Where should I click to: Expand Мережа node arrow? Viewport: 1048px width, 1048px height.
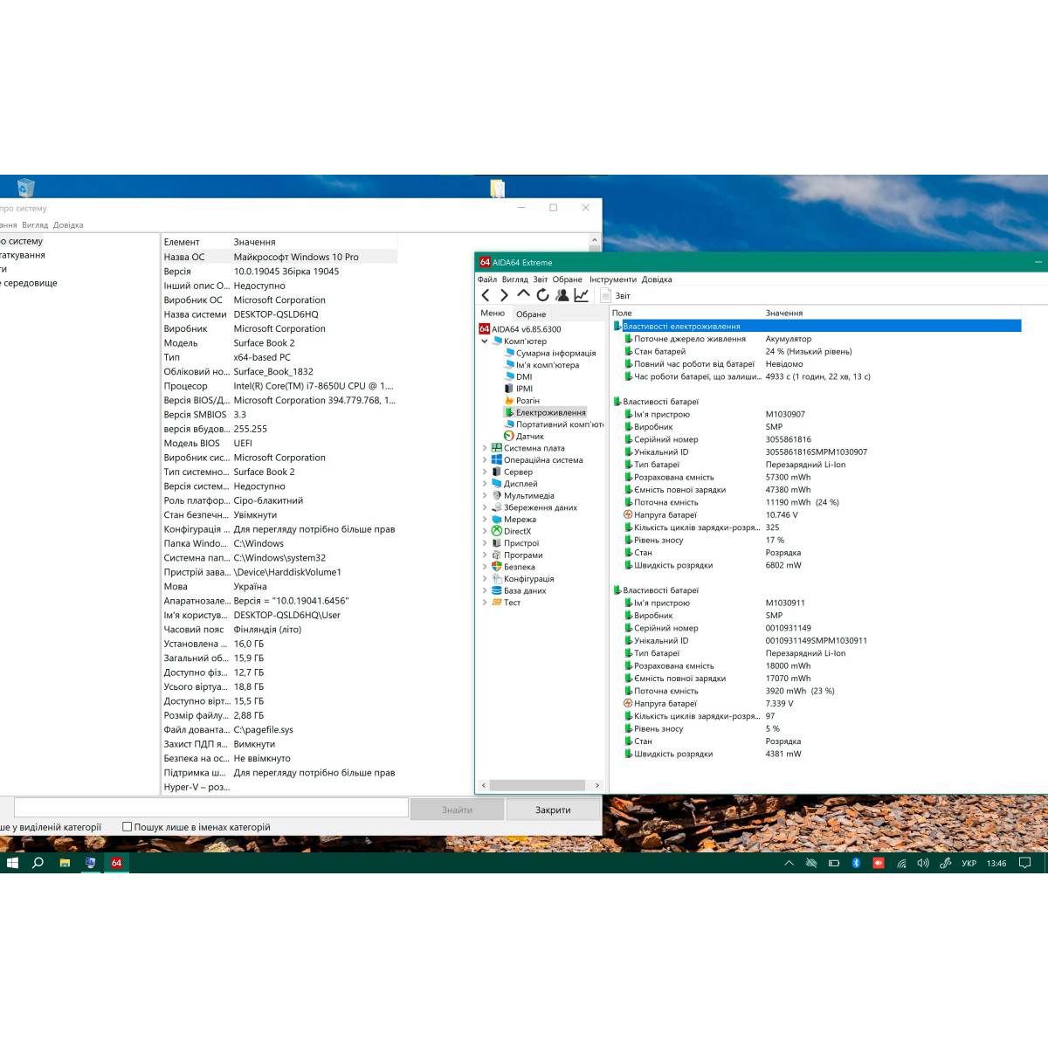pyautogui.click(x=485, y=520)
